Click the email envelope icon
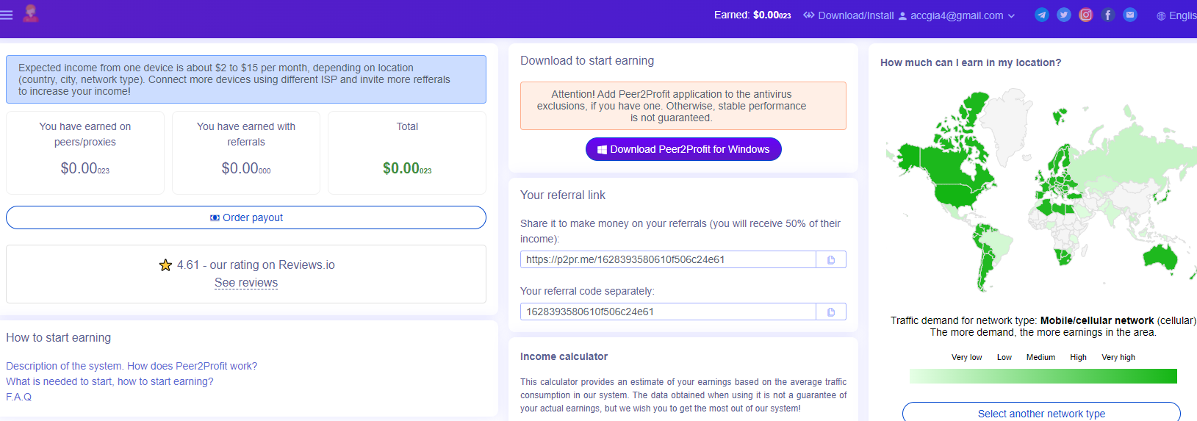The height and width of the screenshot is (421, 1197). coord(1130,15)
